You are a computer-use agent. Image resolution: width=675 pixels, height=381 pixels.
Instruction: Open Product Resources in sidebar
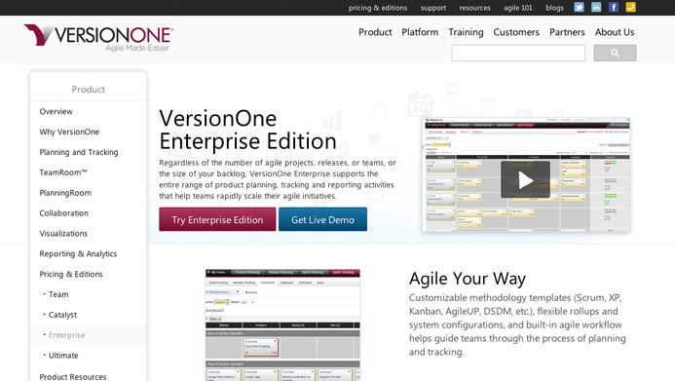tap(73, 376)
